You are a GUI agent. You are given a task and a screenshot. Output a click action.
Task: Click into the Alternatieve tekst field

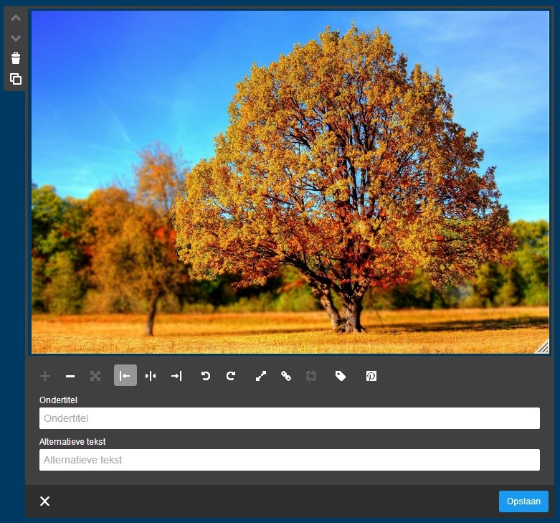point(290,460)
